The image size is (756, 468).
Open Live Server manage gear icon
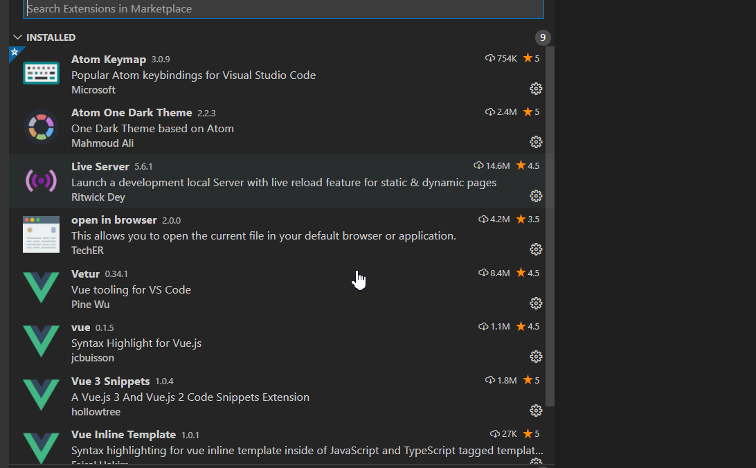(536, 196)
